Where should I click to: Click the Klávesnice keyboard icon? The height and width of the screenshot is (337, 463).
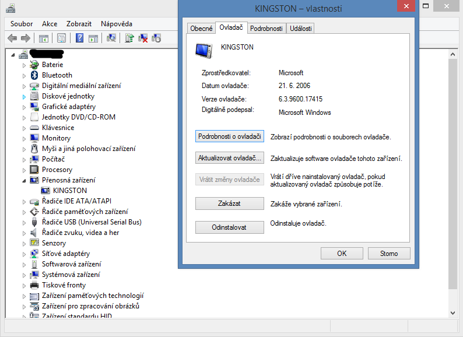coord(34,128)
